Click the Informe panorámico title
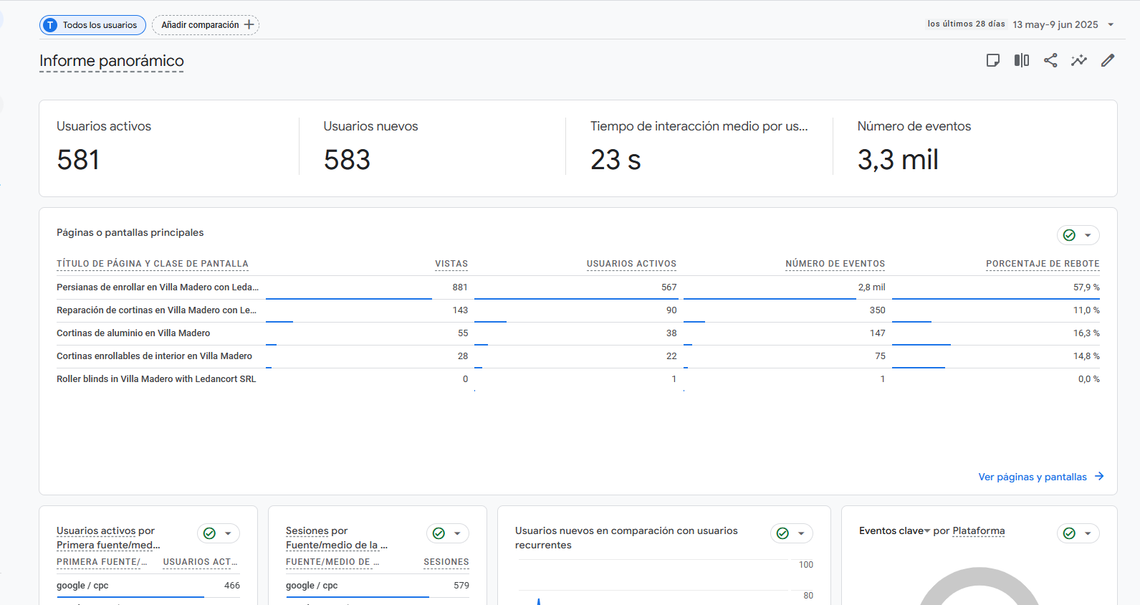This screenshot has width=1140, height=605. click(112, 61)
